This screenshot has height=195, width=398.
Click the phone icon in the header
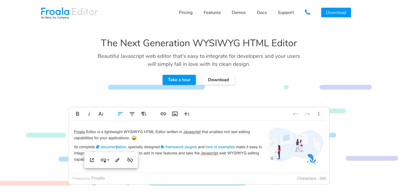(308, 12)
